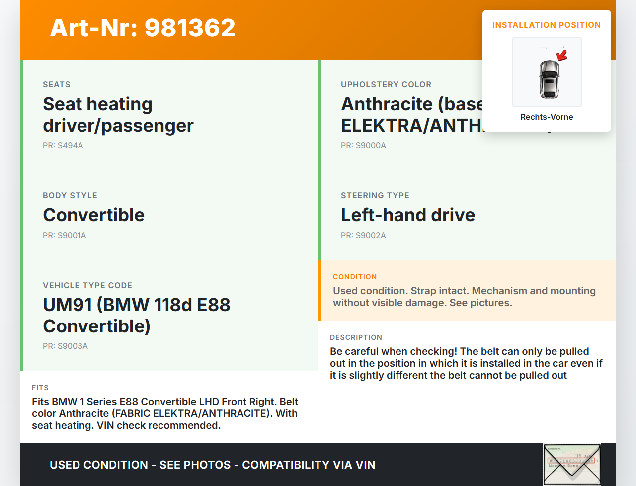Image resolution: width=636 pixels, height=486 pixels.
Task: Click the PR: S9001A code
Action: click(x=65, y=235)
